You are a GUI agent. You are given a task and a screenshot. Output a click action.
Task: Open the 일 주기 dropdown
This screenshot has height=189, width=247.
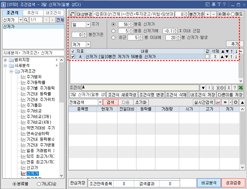(x=88, y=24)
